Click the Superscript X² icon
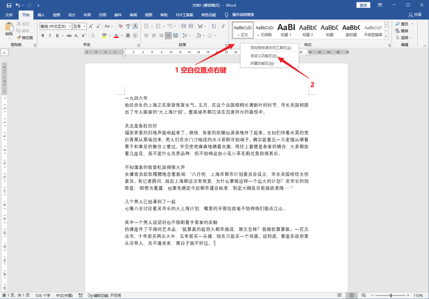This screenshot has height=299, width=429. pos(84,35)
